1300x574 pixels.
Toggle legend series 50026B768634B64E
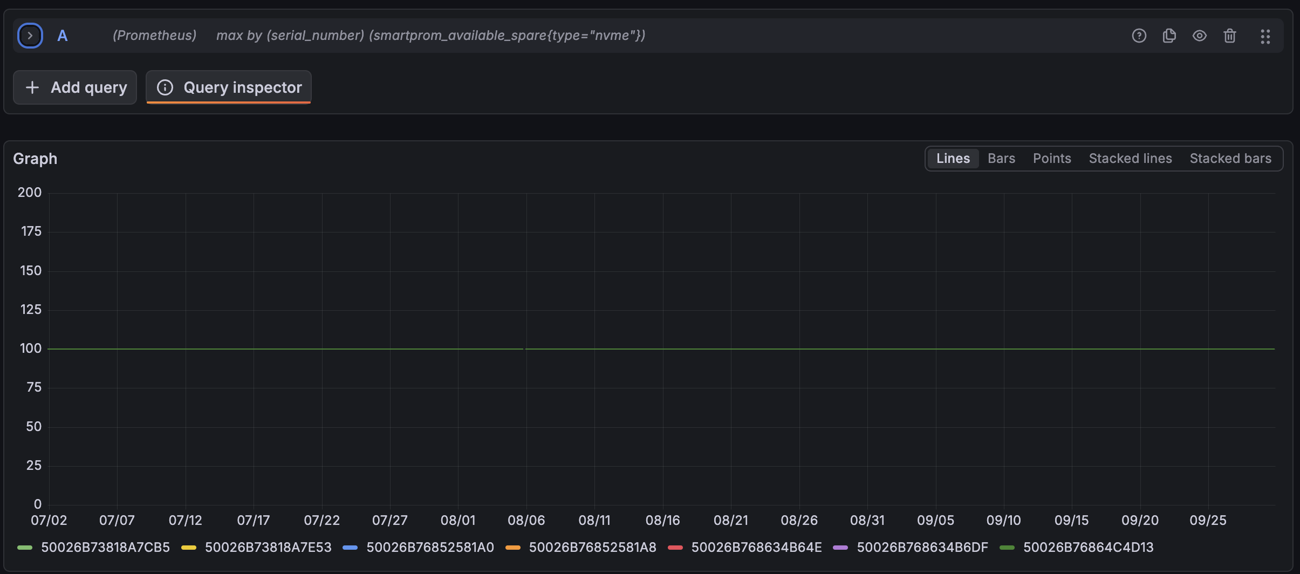[x=756, y=547]
